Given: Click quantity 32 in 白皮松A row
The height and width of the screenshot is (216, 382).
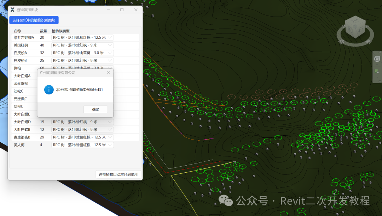Looking at the screenshot, I should (x=42, y=53).
